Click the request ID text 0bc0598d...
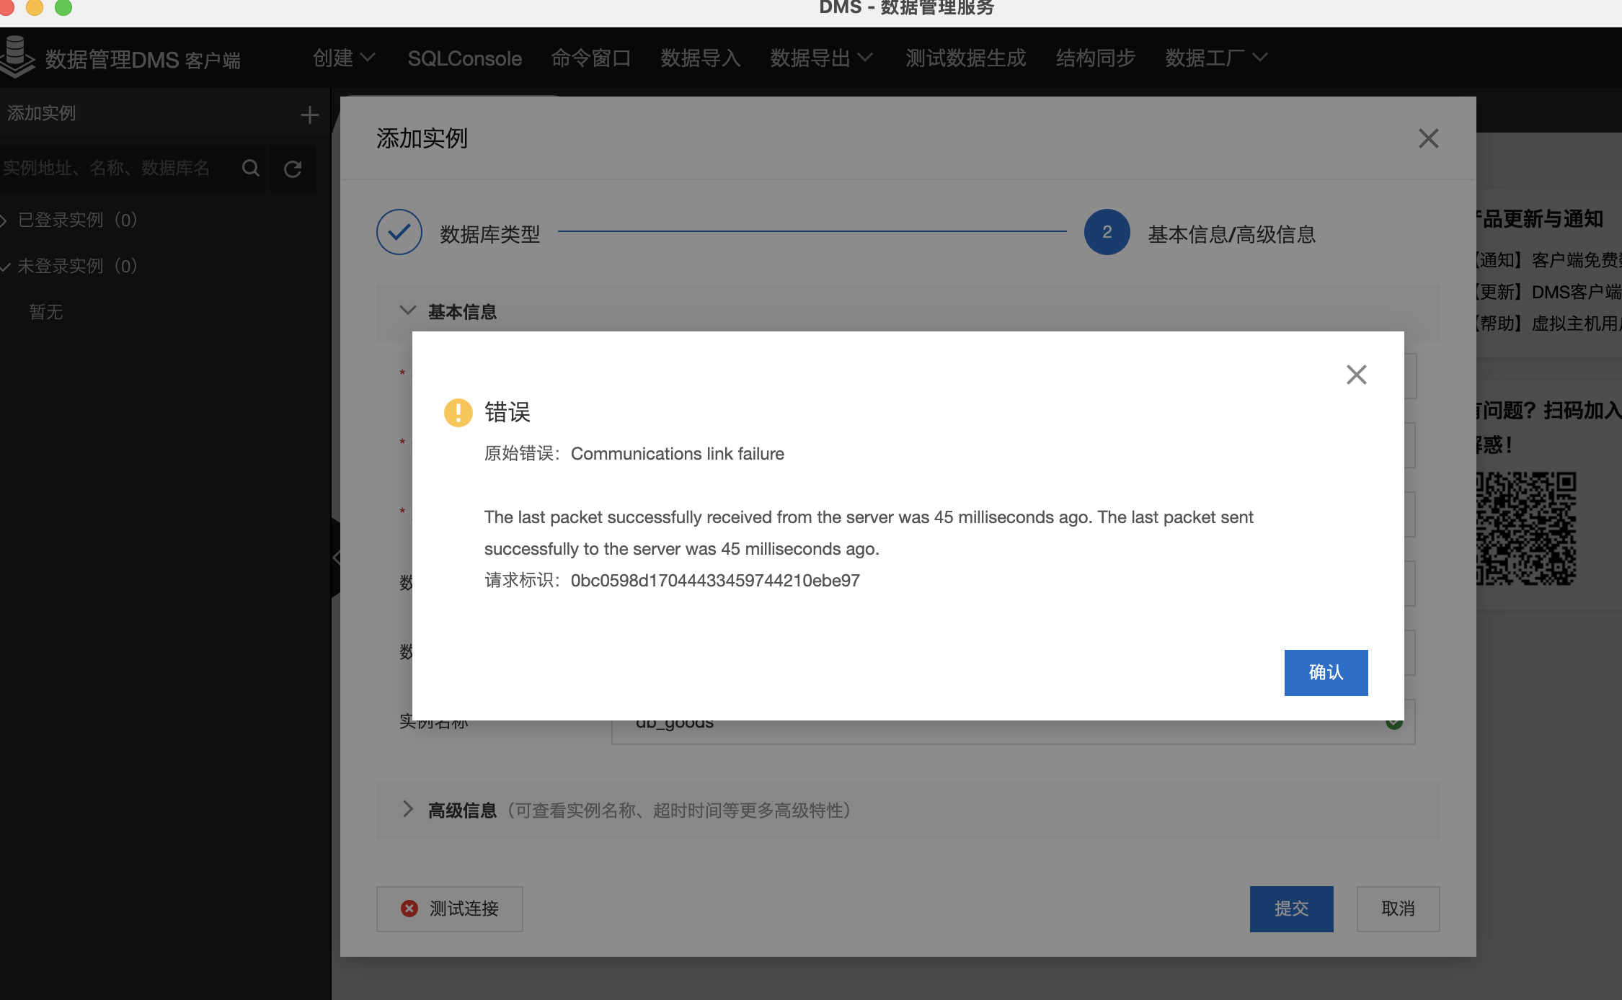Screen dimensions: 1622x1000 [715, 581]
